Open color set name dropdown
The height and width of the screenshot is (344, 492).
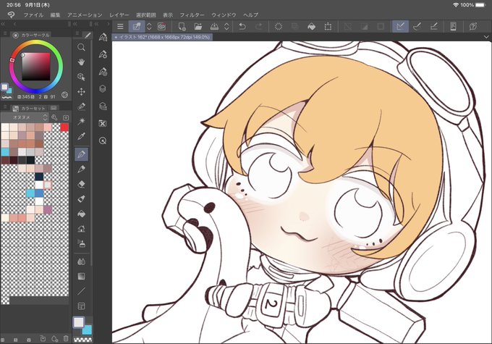[25, 117]
